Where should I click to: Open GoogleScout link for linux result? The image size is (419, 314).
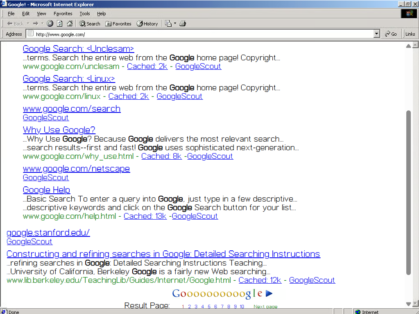[x=179, y=96]
